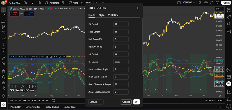Enter fullscreen mode

(x=212, y=3)
